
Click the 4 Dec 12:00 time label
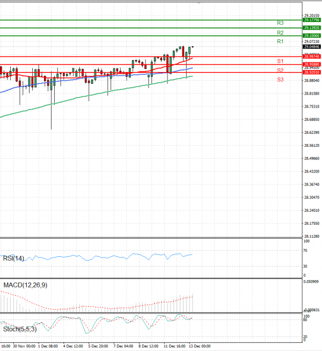pos(73,346)
